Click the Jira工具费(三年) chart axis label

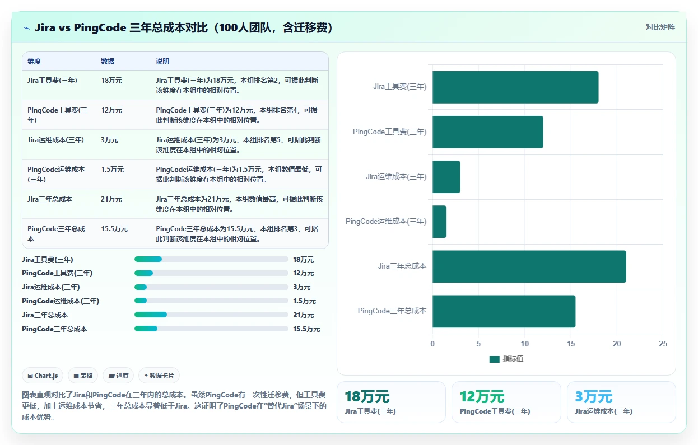[400, 87]
